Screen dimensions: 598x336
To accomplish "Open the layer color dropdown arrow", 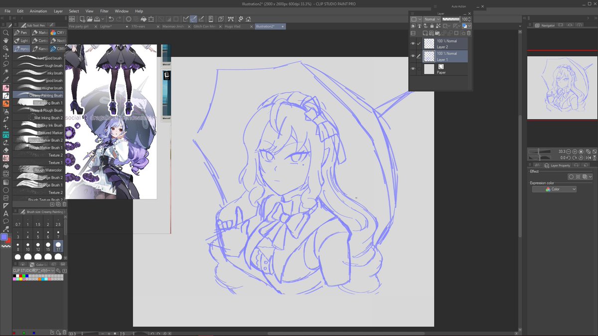I will (x=470, y=25).
